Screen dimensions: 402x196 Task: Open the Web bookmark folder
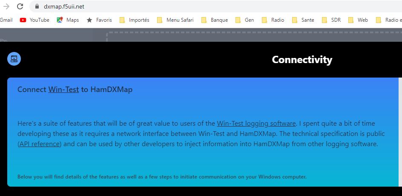(x=358, y=20)
